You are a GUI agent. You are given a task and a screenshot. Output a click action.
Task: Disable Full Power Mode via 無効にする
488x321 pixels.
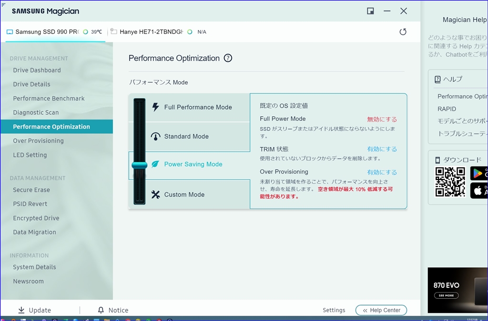click(x=382, y=120)
